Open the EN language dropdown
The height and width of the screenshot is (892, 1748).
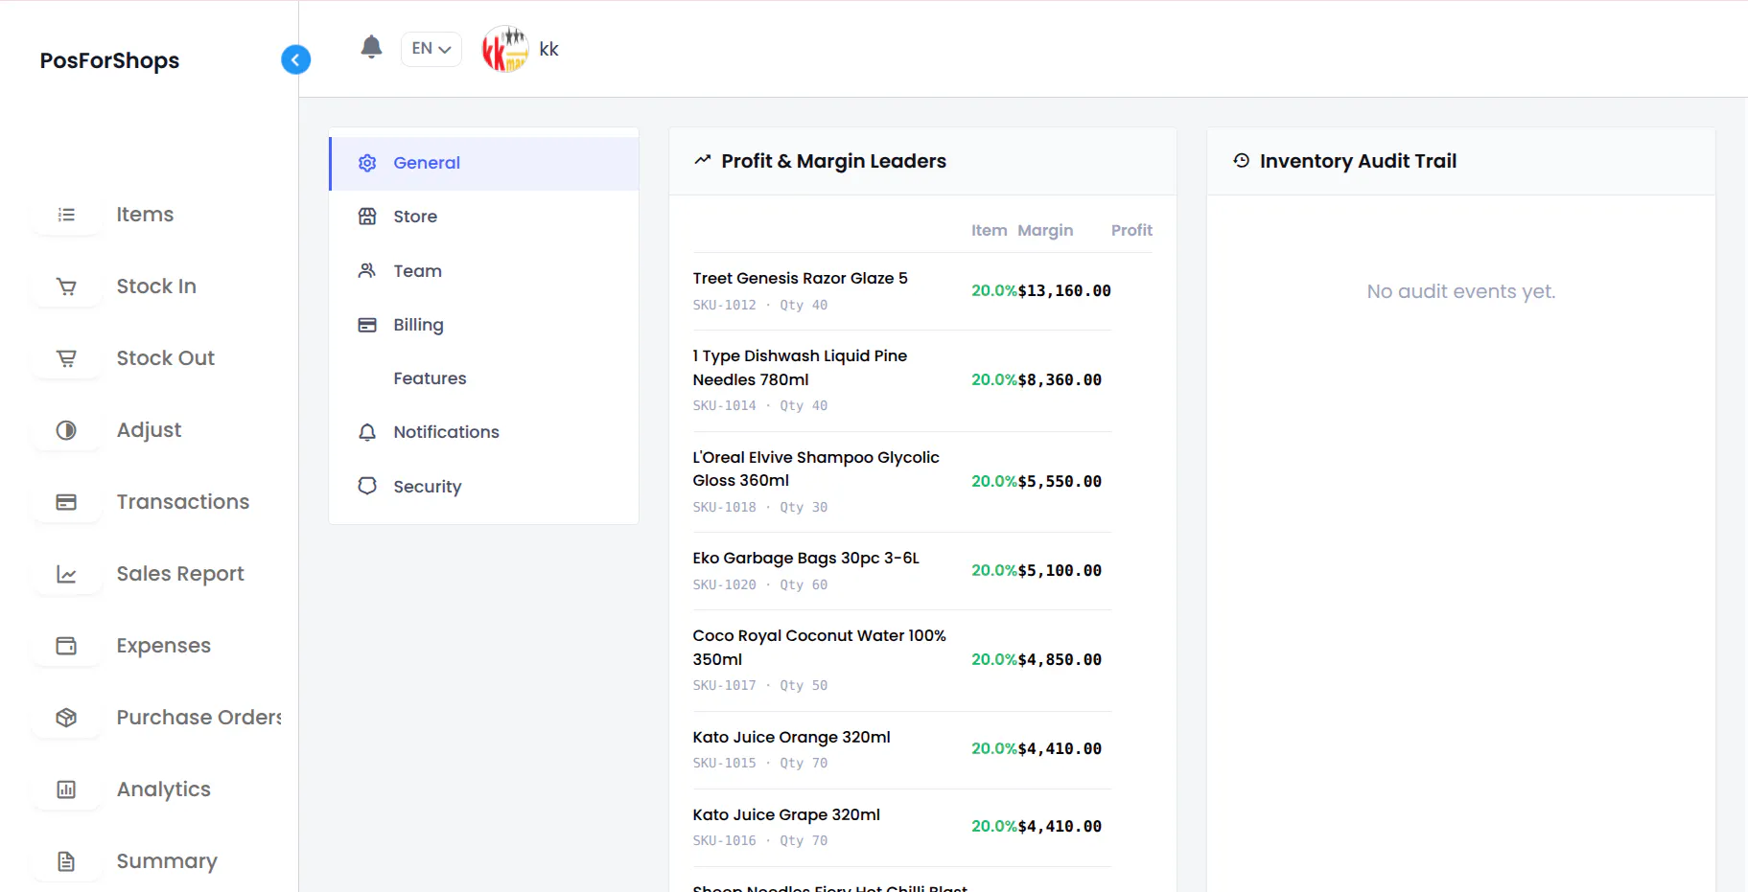(431, 49)
